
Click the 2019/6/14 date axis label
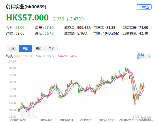coord(66,120)
